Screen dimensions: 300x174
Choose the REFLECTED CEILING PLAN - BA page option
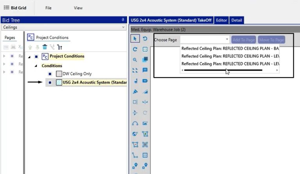point(230,48)
